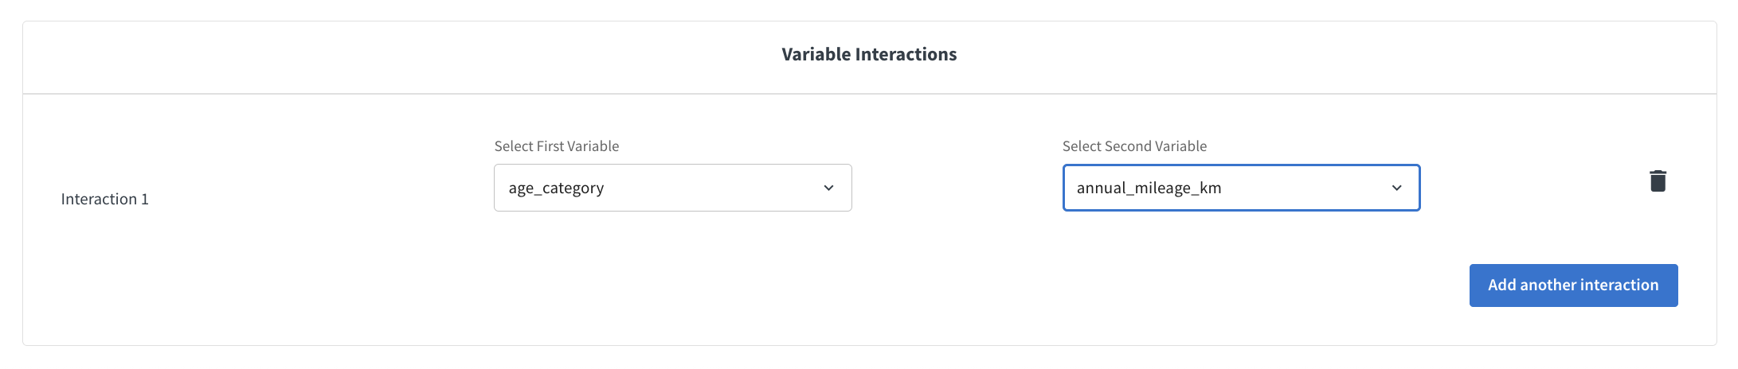Click the annual_mileage_km selected value text
This screenshot has width=1738, height=369.
1149,188
